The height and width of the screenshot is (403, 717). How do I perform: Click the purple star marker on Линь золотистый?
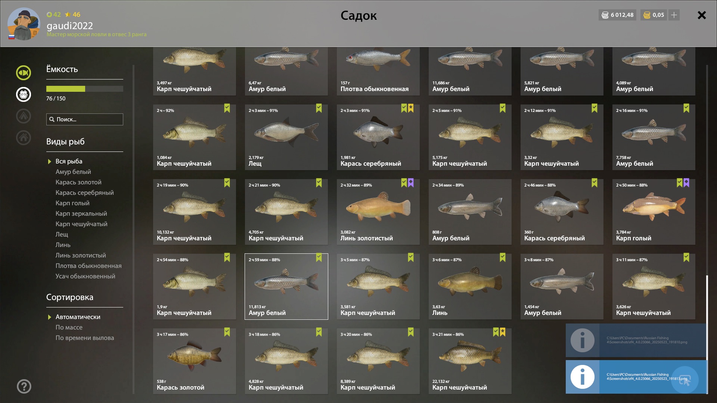(x=411, y=183)
